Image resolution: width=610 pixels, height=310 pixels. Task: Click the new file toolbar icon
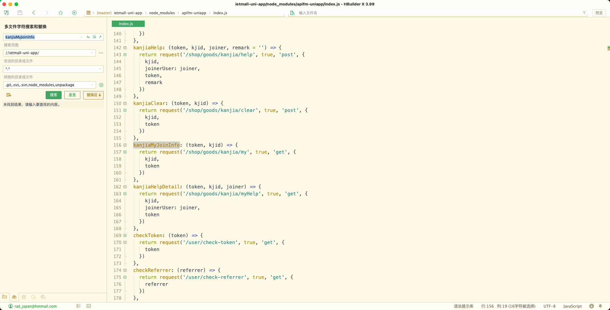pos(6,13)
